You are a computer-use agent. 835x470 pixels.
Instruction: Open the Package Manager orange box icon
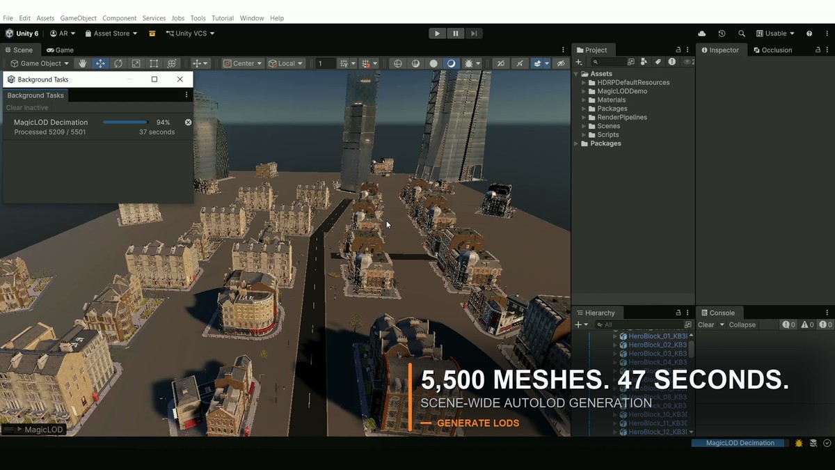[152, 33]
